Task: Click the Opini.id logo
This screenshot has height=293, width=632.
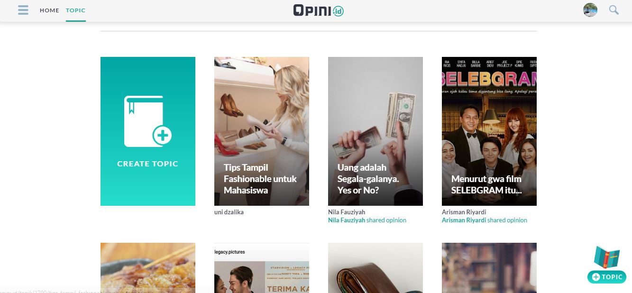Action: point(318,10)
